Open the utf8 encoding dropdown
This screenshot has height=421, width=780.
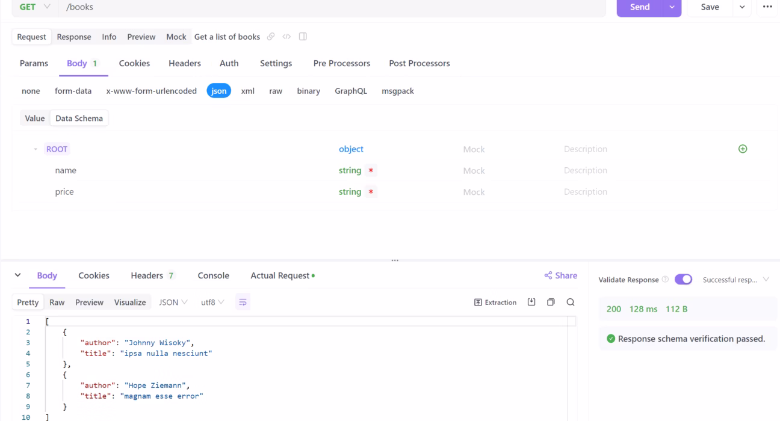(x=212, y=302)
